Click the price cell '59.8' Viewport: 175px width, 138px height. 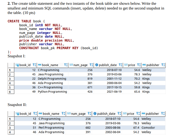(x=132, y=87)
